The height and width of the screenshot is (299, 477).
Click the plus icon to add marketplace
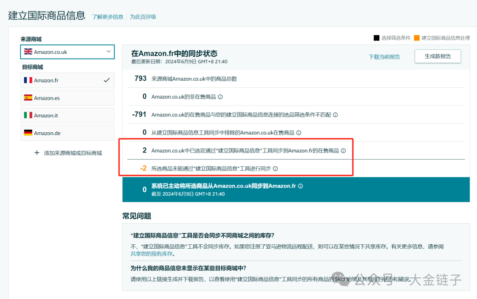37,153
